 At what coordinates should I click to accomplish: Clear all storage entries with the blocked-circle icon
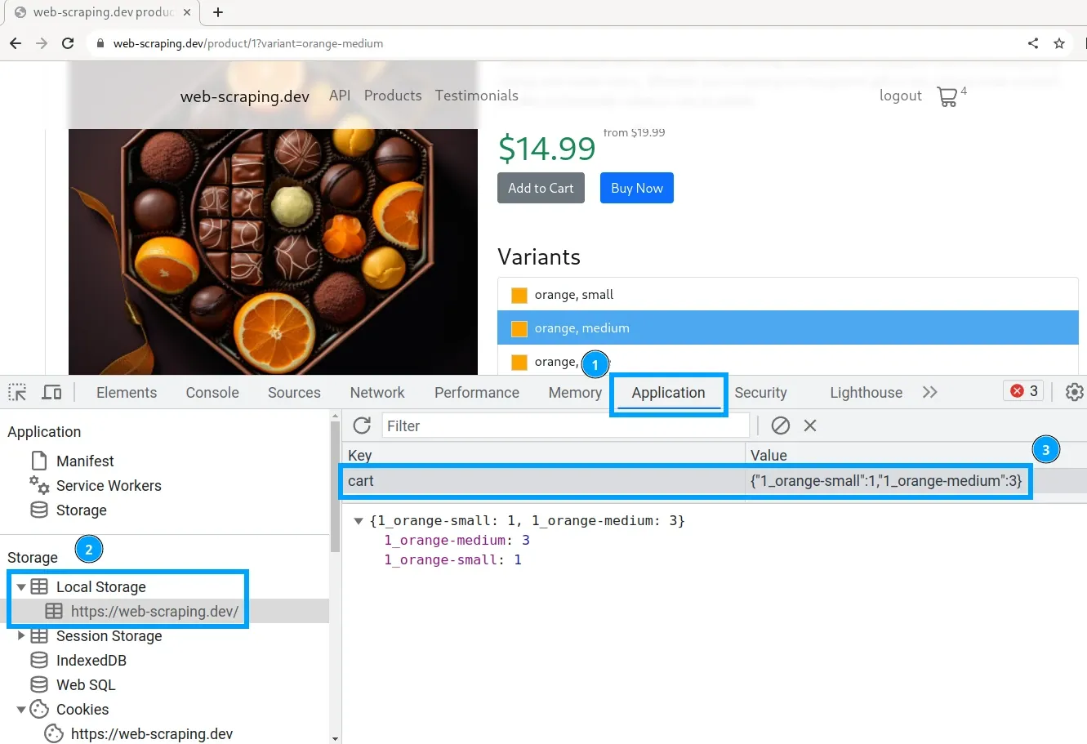tap(781, 425)
